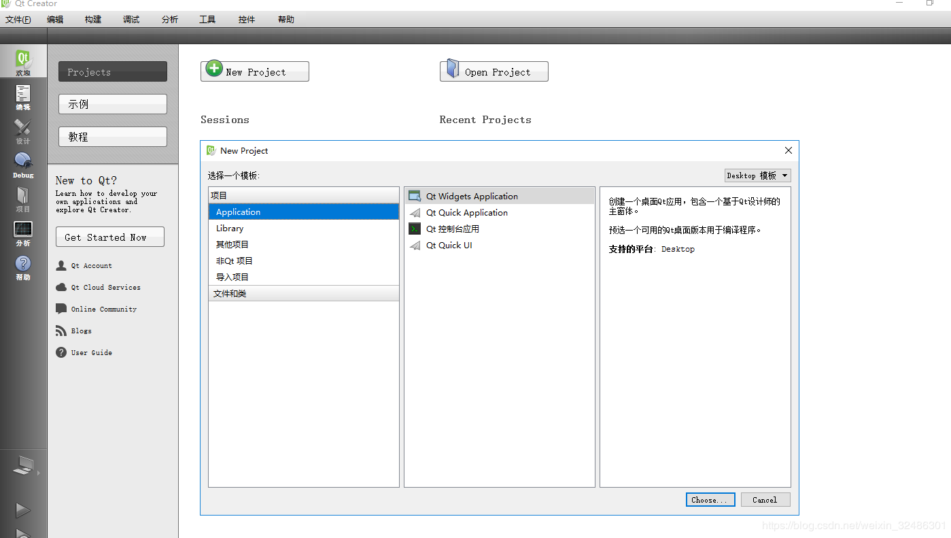Select the Projects tab in welcome sidebar
This screenshot has height=538, width=951.
click(x=113, y=71)
